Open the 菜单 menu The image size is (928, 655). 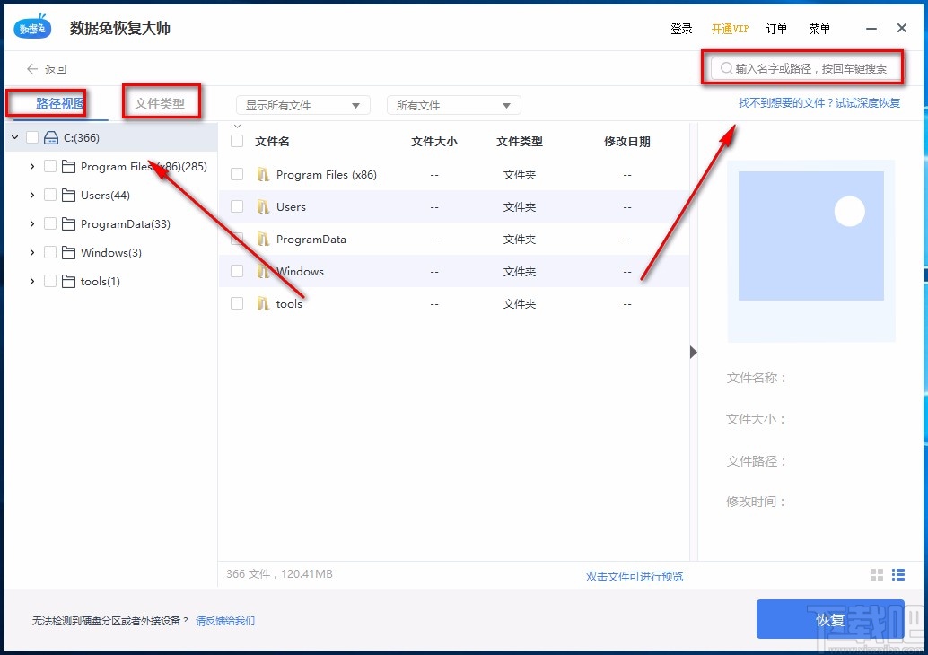click(x=819, y=29)
